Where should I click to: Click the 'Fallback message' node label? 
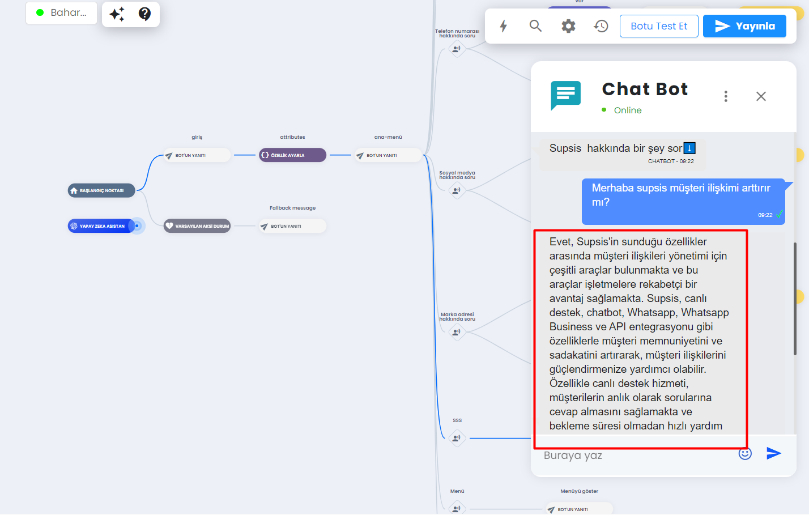click(x=292, y=208)
